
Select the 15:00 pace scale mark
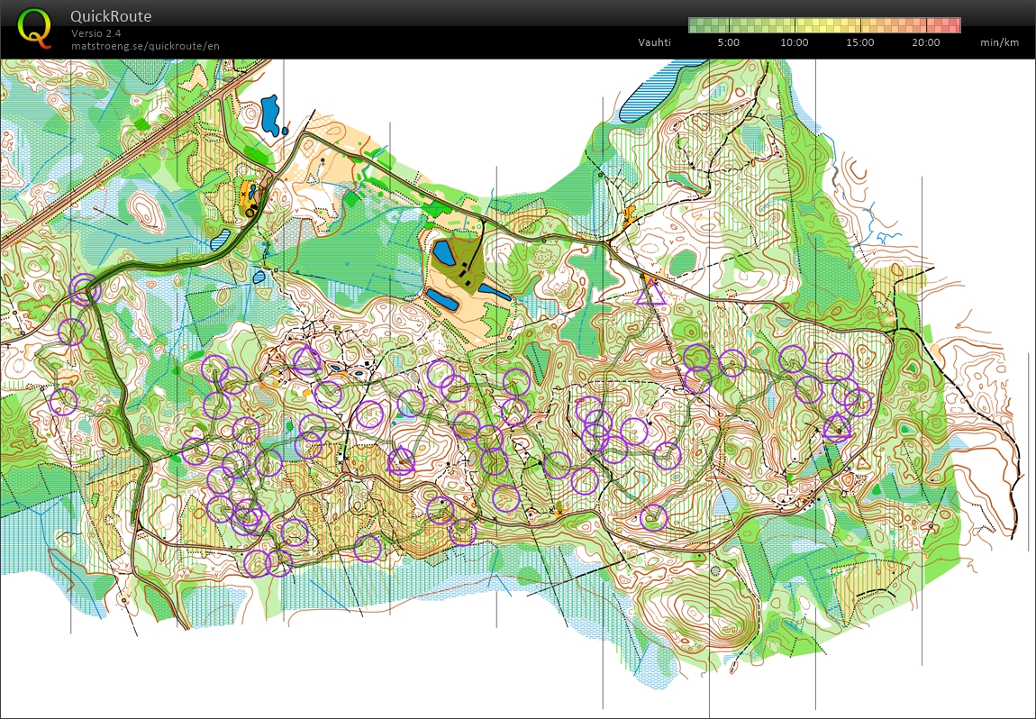pos(860,42)
